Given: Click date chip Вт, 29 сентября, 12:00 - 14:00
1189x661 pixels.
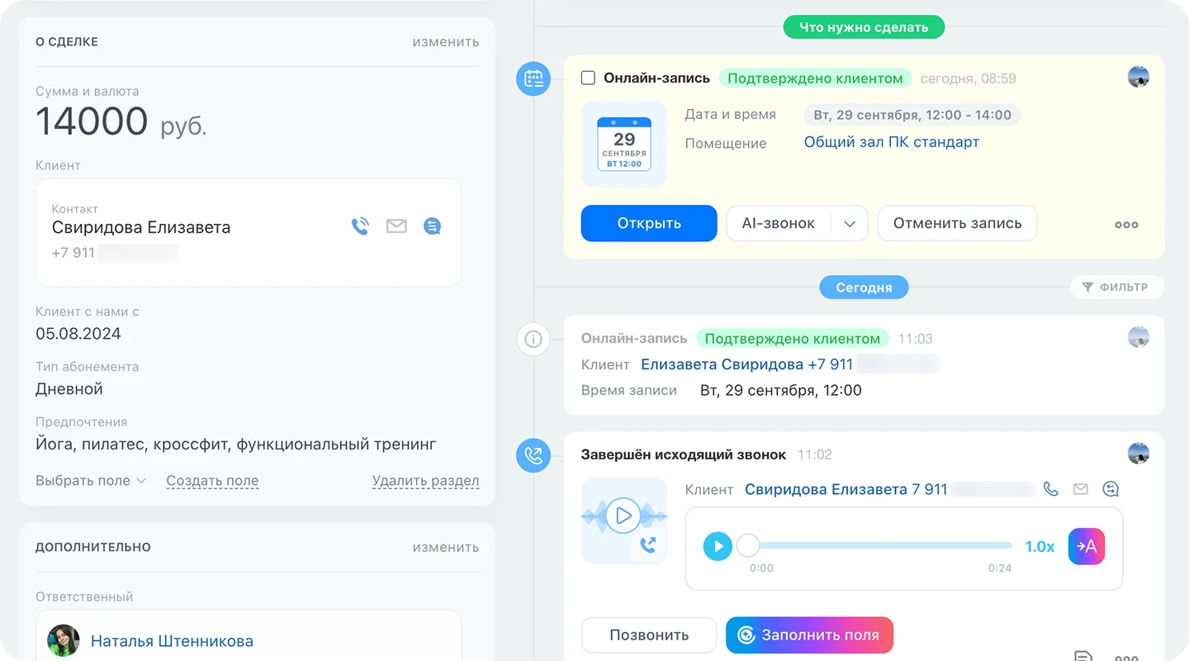Looking at the screenshot, I should [x=912, y=115].
